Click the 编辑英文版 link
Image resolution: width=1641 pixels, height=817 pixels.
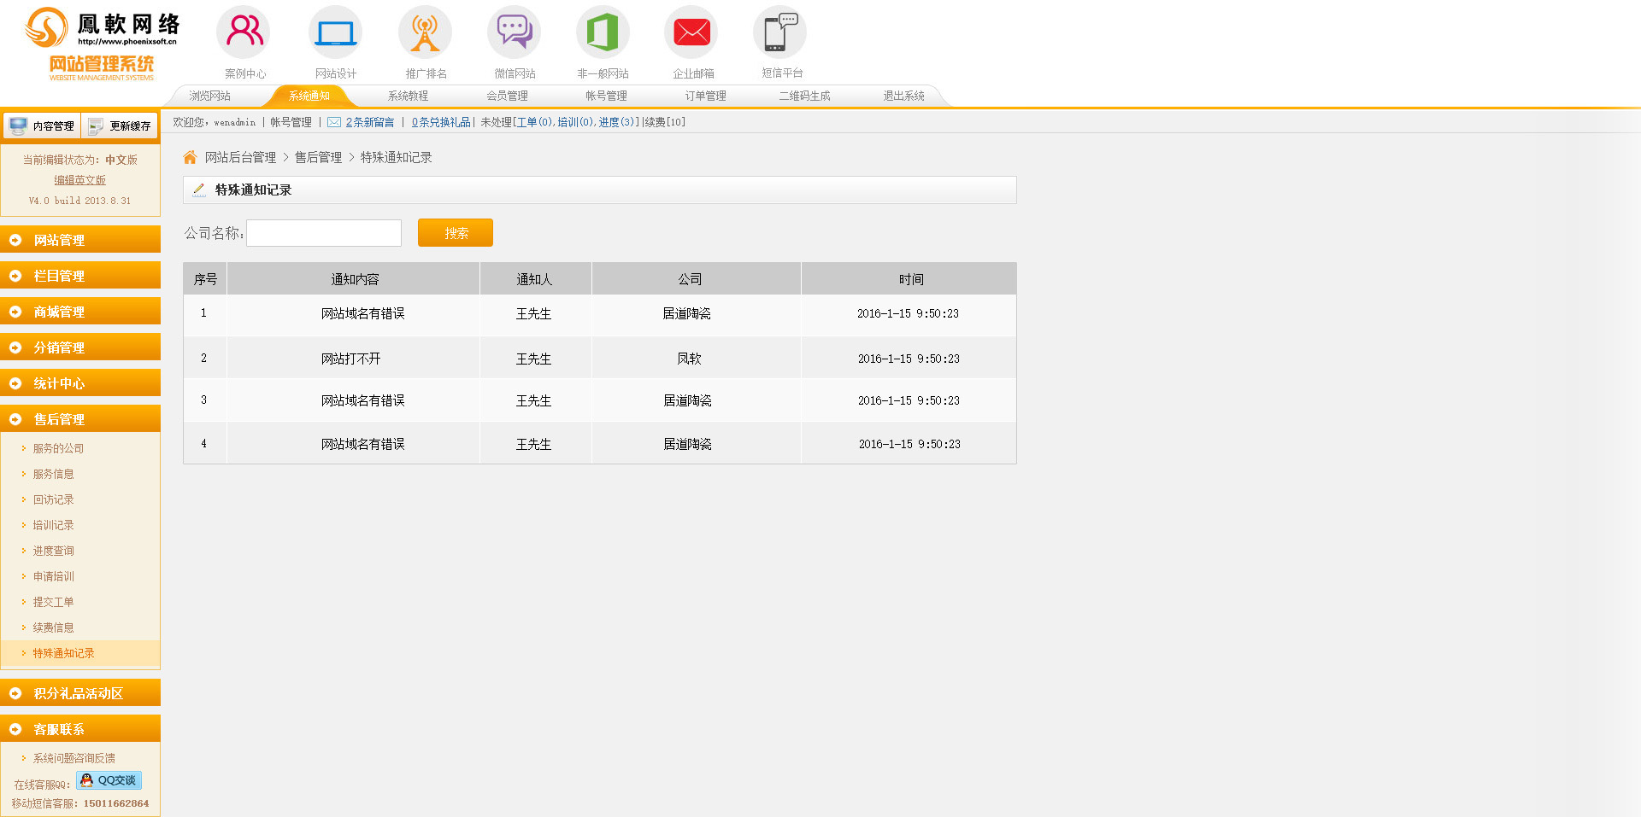pyautogui.click(x=79, y=180)
